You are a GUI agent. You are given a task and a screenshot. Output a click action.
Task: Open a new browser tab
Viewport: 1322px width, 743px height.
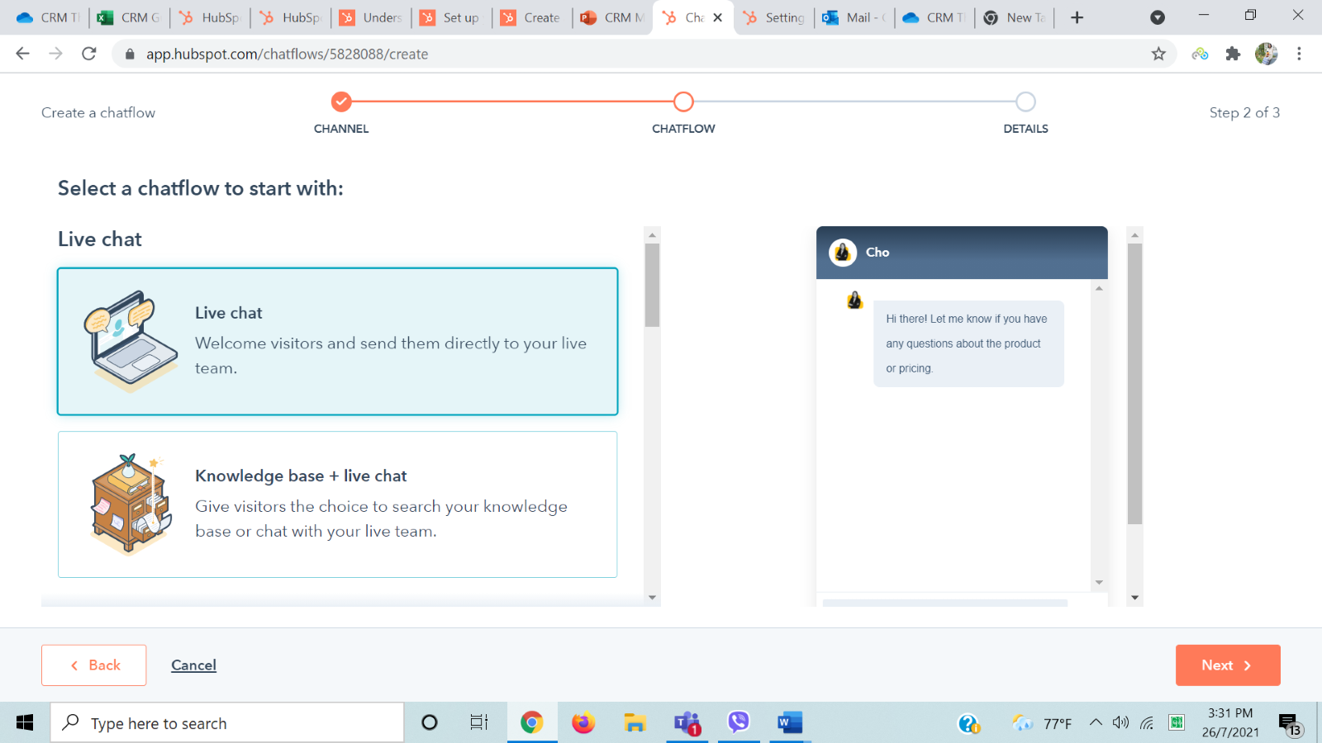click(x=1077, y=17)
